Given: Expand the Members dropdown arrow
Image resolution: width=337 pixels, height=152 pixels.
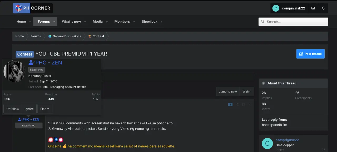Looking at the screenshot, I should tap(134, 22).
